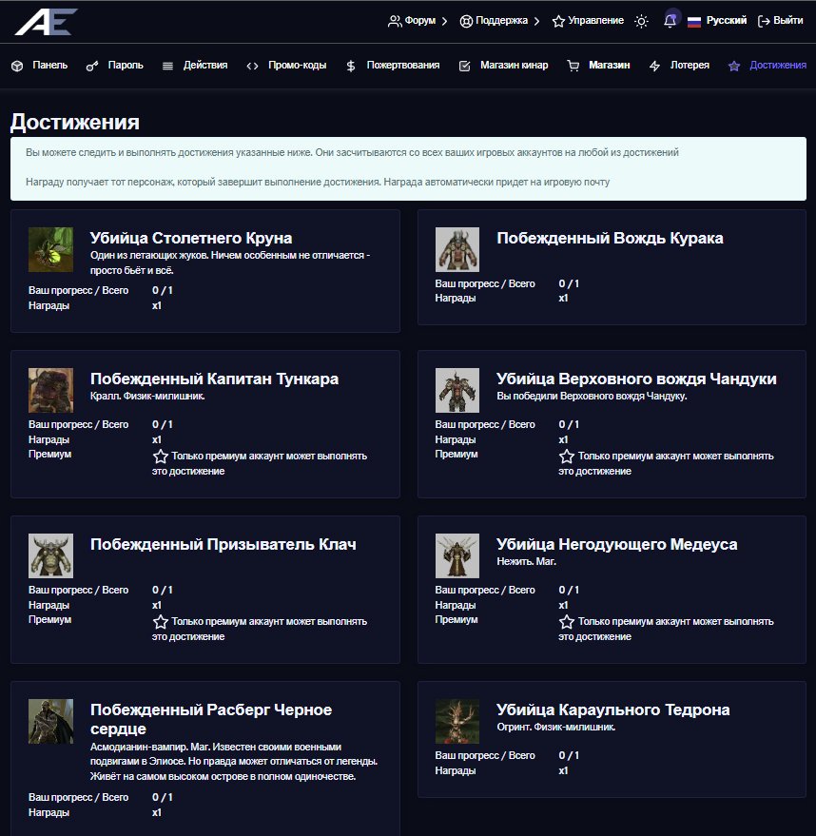Switch to the Действия tab
Image resolution: width=816 pixels, height=836 pixels.
point(195,66)
